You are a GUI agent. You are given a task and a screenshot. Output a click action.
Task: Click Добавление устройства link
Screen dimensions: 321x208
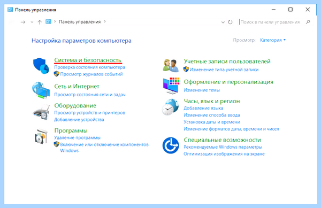coord(79,120)
